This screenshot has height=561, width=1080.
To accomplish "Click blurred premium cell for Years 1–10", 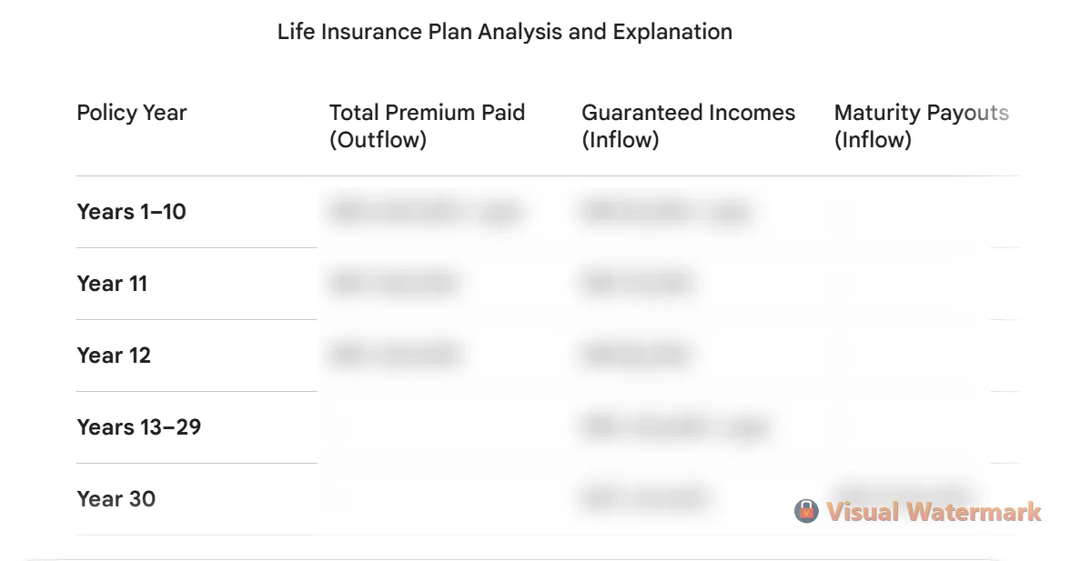I will pos(426,213).
